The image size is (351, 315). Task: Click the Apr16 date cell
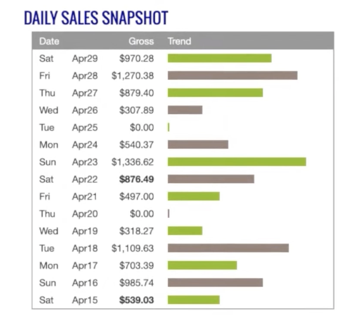pyautogui.click(x=85, y=283)
